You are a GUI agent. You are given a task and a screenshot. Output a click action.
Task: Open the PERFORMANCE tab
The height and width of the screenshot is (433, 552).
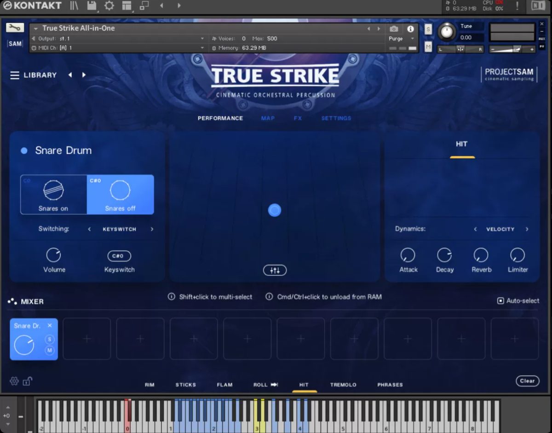pyautogui.click(x=220, y=118)
